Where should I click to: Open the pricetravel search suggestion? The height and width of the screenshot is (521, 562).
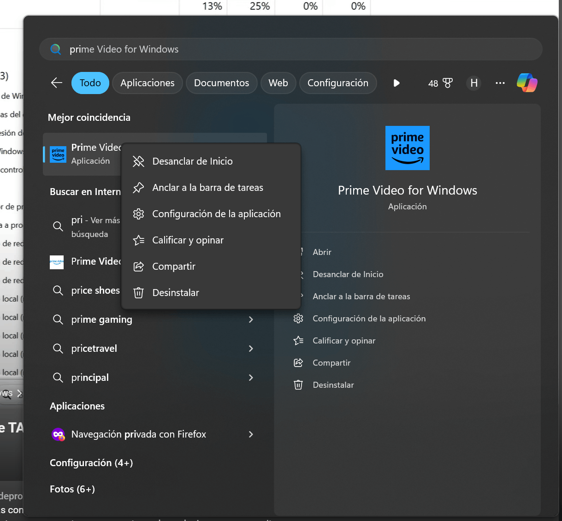point(154,349)
